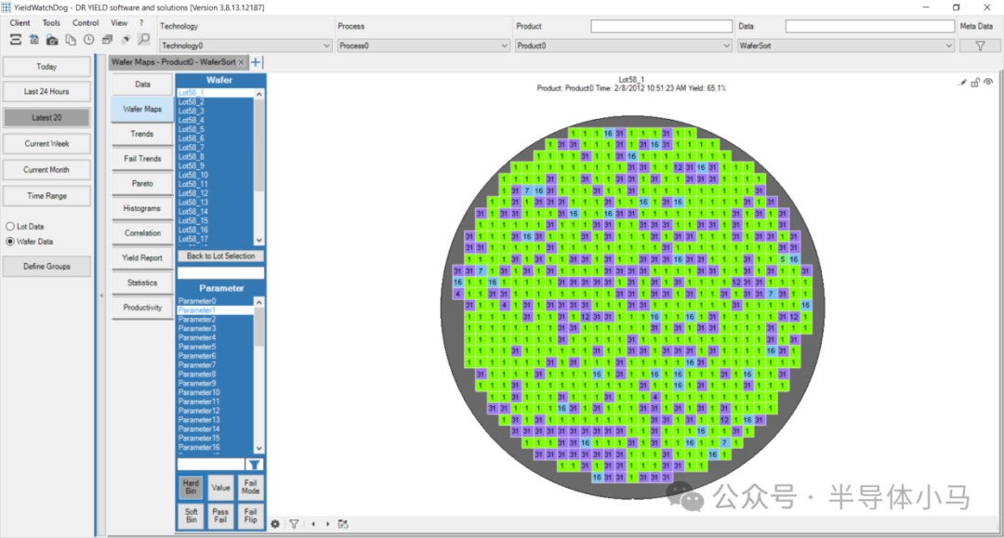1004x538 pixels.
Task: Add a new tab with the plus icon
Action: point(256,62)
